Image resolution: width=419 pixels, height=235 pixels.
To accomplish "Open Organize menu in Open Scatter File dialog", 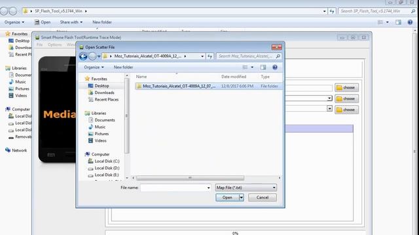I will pos(94,67).
